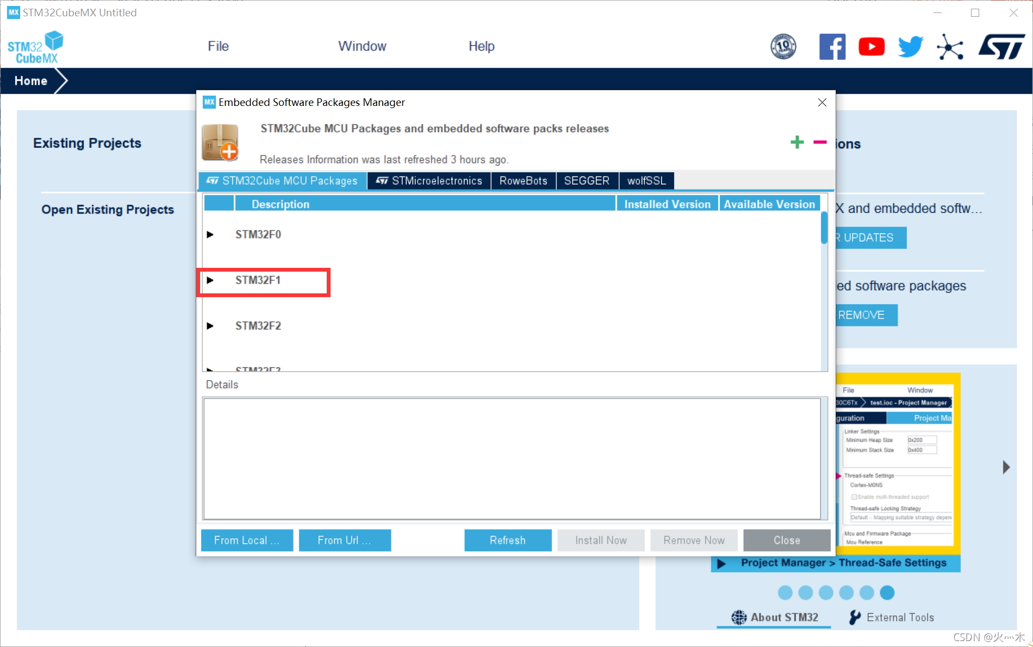1033x647 pixels.
Task: Open the YouTube icon link
Action: click(x=872, y=47)
